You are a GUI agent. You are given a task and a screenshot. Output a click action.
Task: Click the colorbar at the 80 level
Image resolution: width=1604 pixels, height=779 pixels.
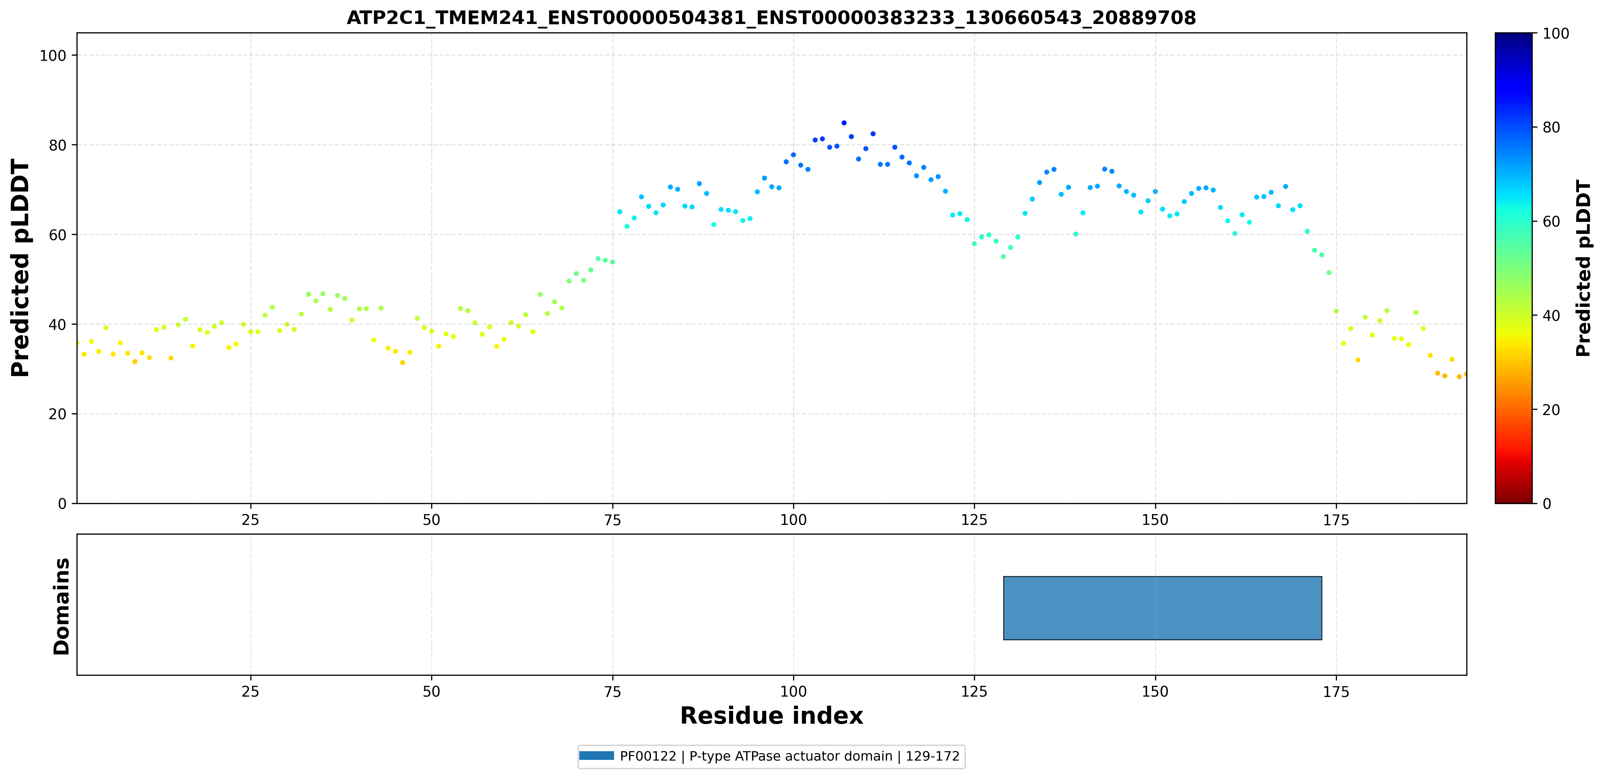(x=1513, y=127)
